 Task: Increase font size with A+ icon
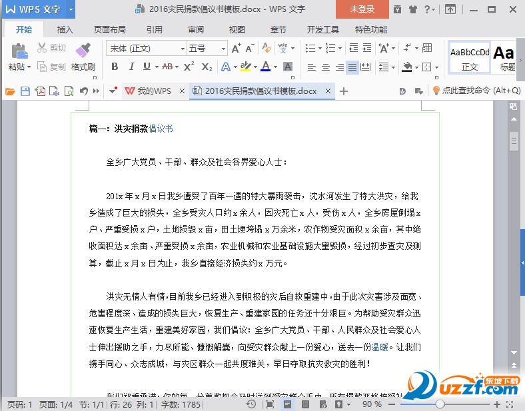[236, 48]
